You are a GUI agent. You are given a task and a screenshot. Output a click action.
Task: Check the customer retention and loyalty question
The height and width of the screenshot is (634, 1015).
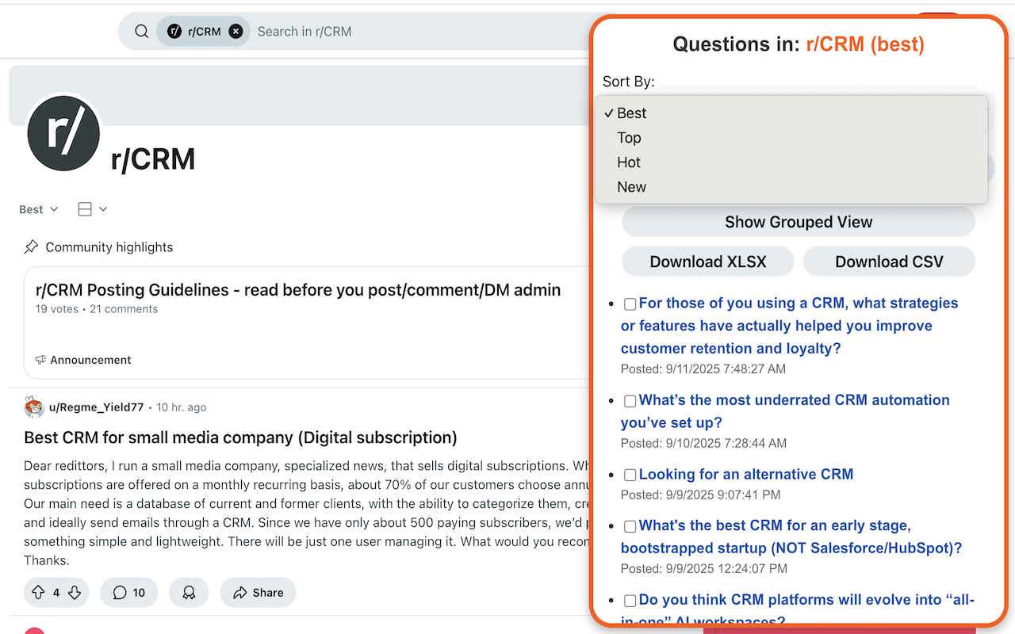point(630,304)
